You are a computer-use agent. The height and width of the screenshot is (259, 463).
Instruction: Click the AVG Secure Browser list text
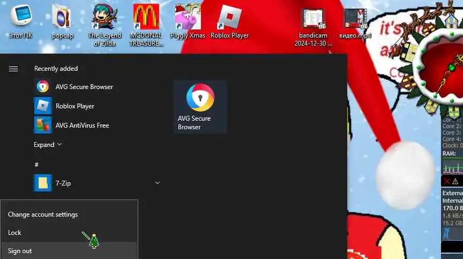[84, 87]
